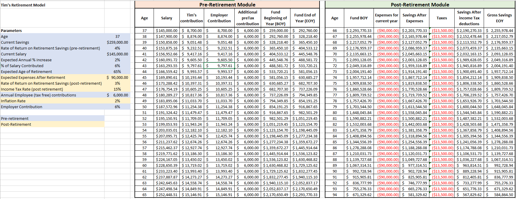Click Expected Expenses After Retirment value $90,000.00
Screen dimensions: 516x199
tap(117, 77)
